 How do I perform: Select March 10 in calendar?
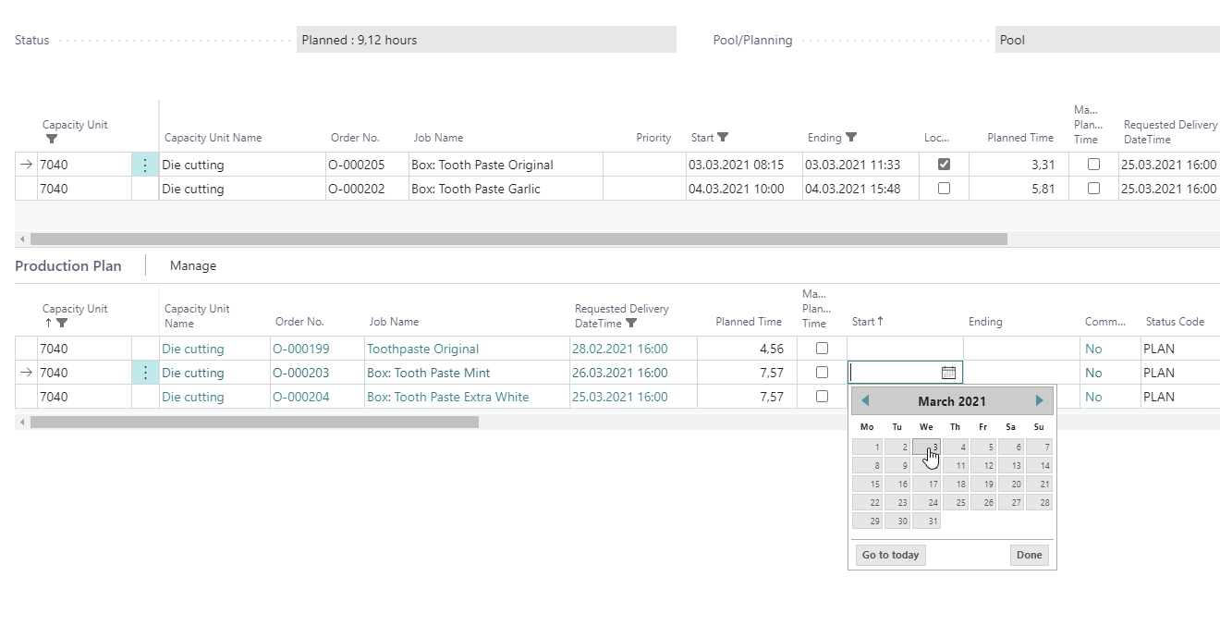(926, 465)
